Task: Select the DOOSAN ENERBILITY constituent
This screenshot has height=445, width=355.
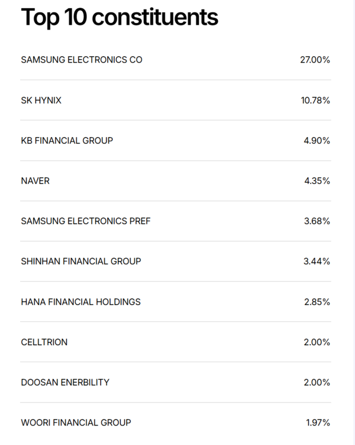Action: pos(65,382)
